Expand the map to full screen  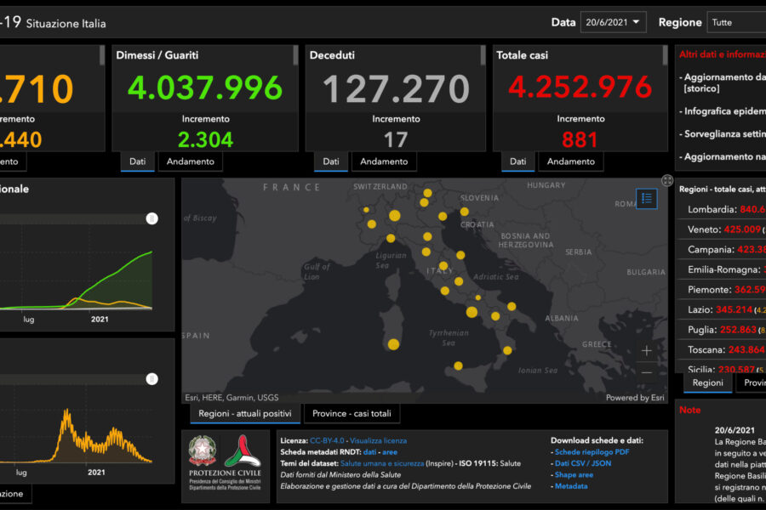[x=667, y=180]
